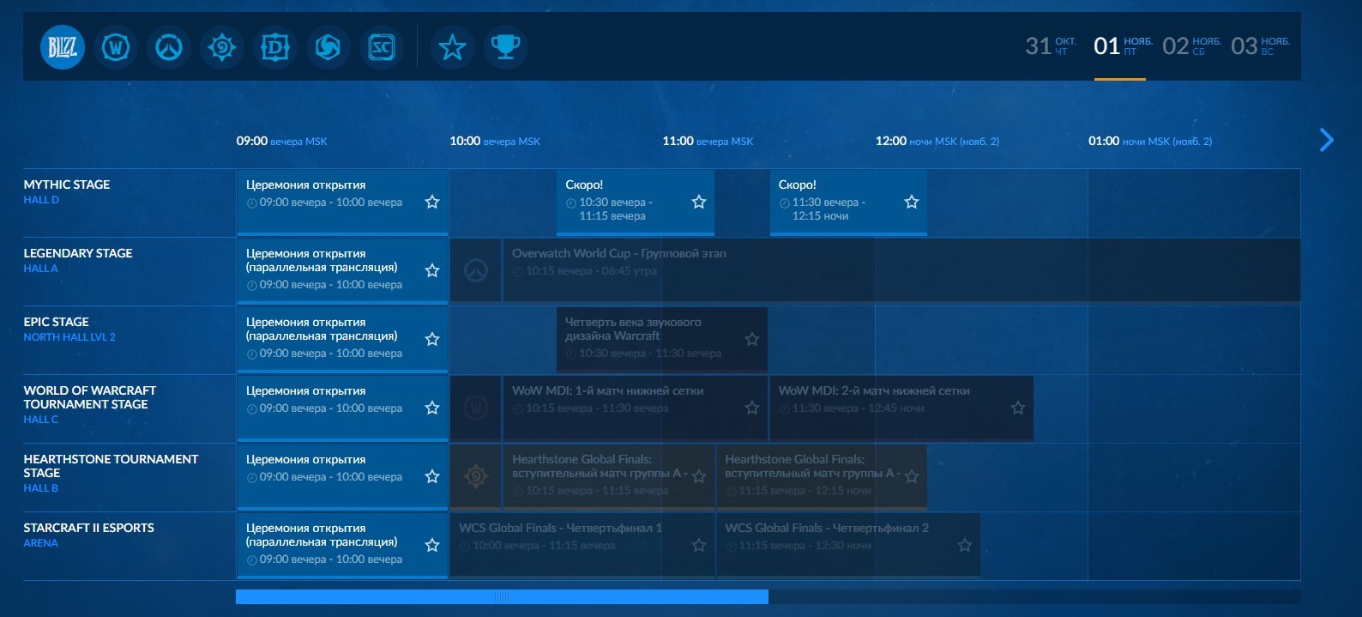The image size is (1362, 617).
Task: Click WoW logo beside MDI match
Action: click(x=476, y=408)
